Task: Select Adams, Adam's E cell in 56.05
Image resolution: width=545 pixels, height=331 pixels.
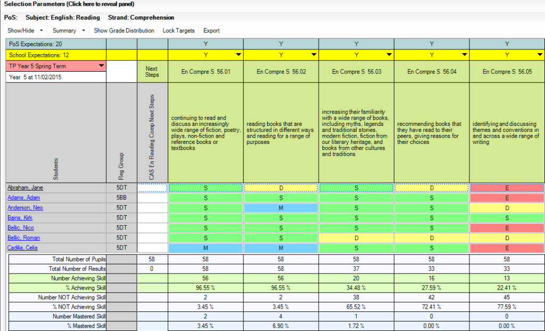Action: pos(507,198)
